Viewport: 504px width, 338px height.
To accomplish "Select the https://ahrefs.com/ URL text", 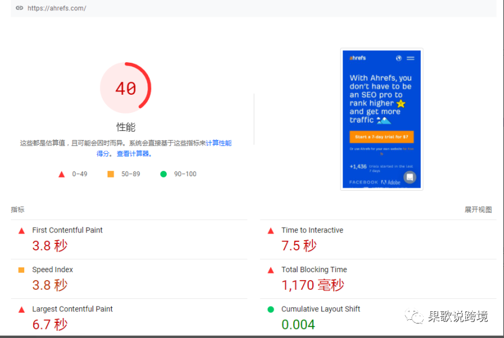I will point(57,8).
